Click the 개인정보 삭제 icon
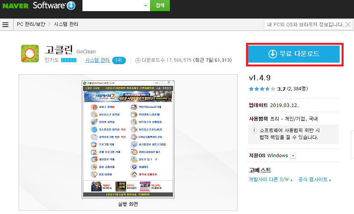This screenshot has height=214, width=354. tap(94, 159)
